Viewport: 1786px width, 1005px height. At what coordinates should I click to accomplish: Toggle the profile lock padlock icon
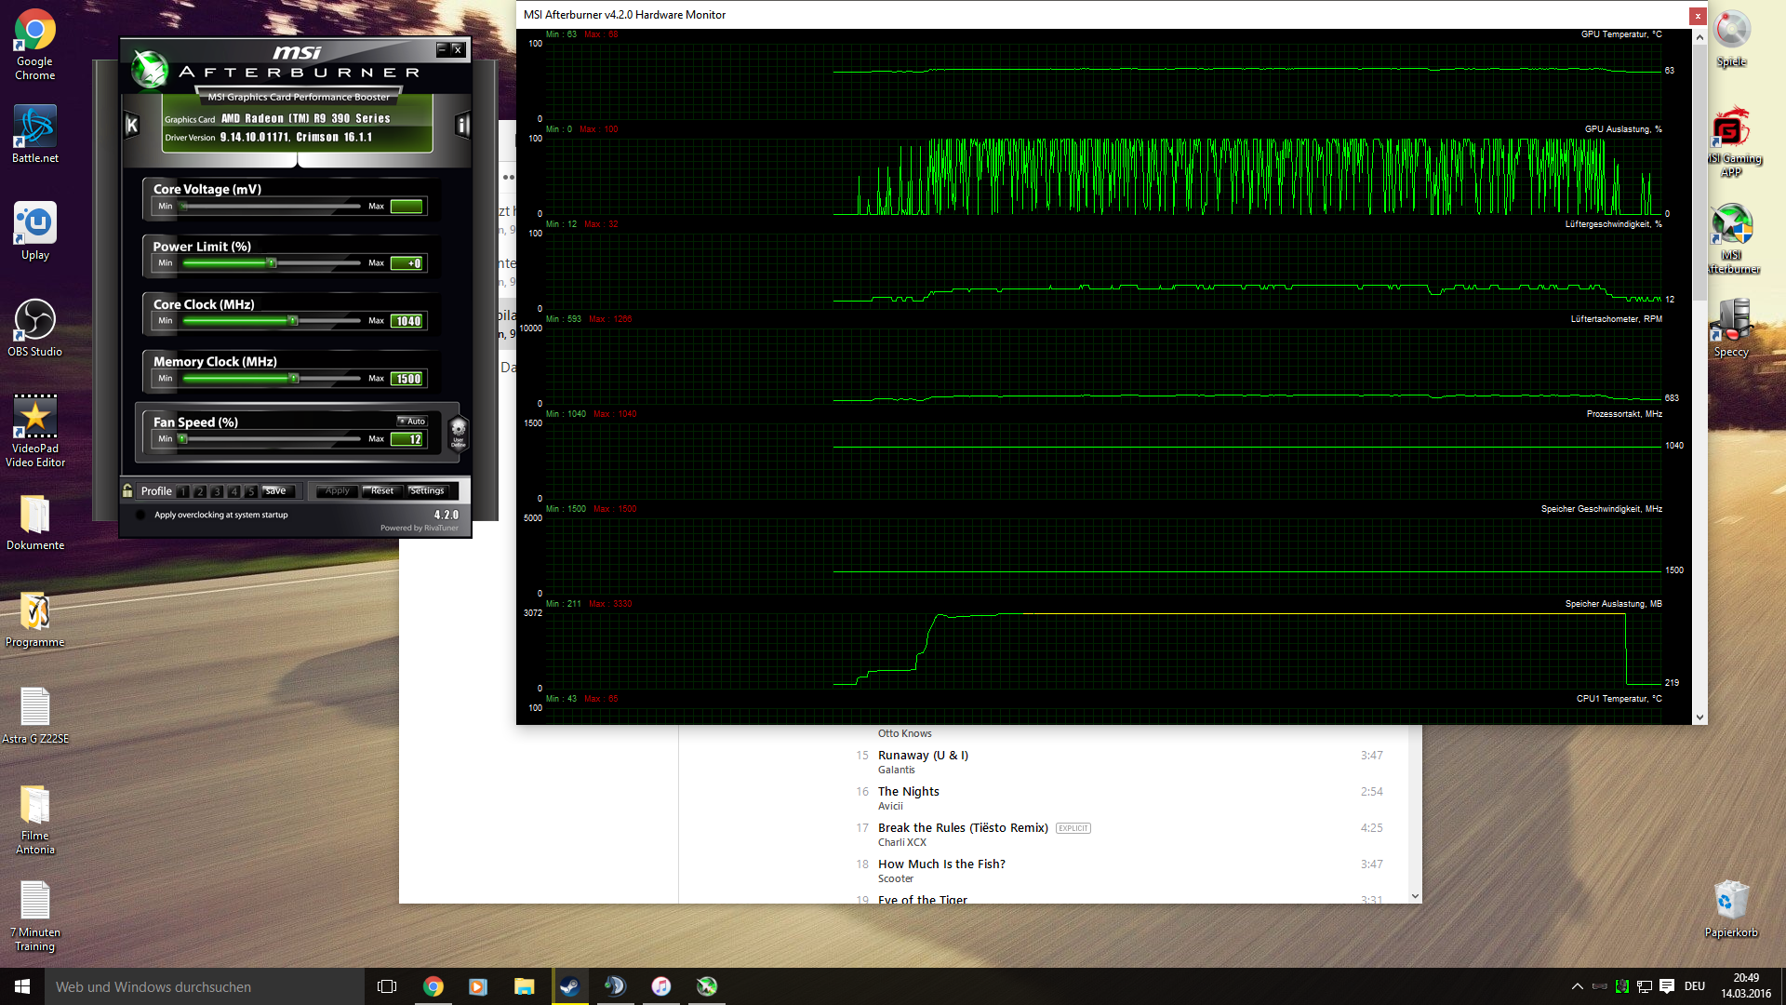click(x=127, y=490)
